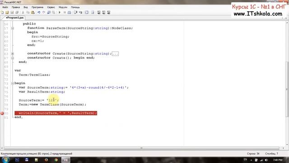Viewport: 289px width, 163px height.
Task: Click the EN language indicator in the tray
Action: coord(245,159)
